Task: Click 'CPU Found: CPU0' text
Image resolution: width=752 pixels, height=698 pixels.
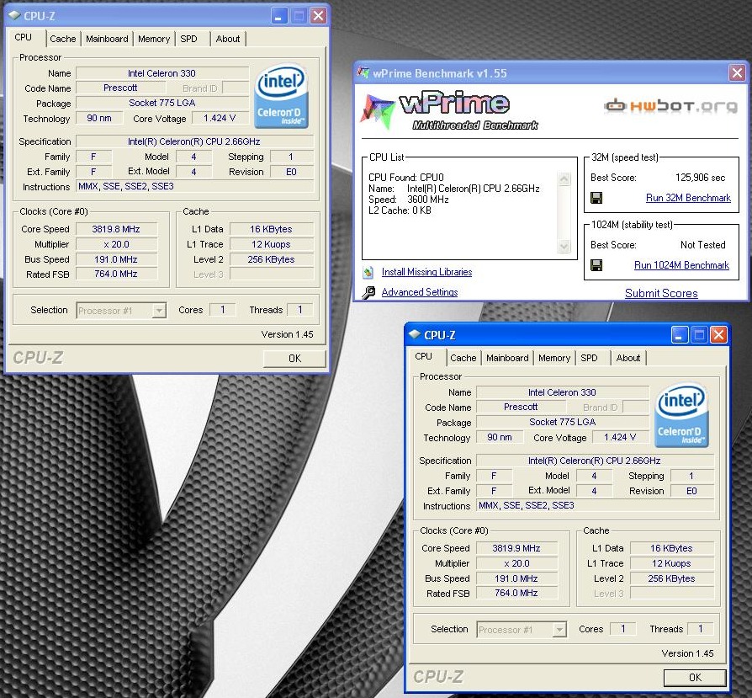Action: click(x=406, y=177)
